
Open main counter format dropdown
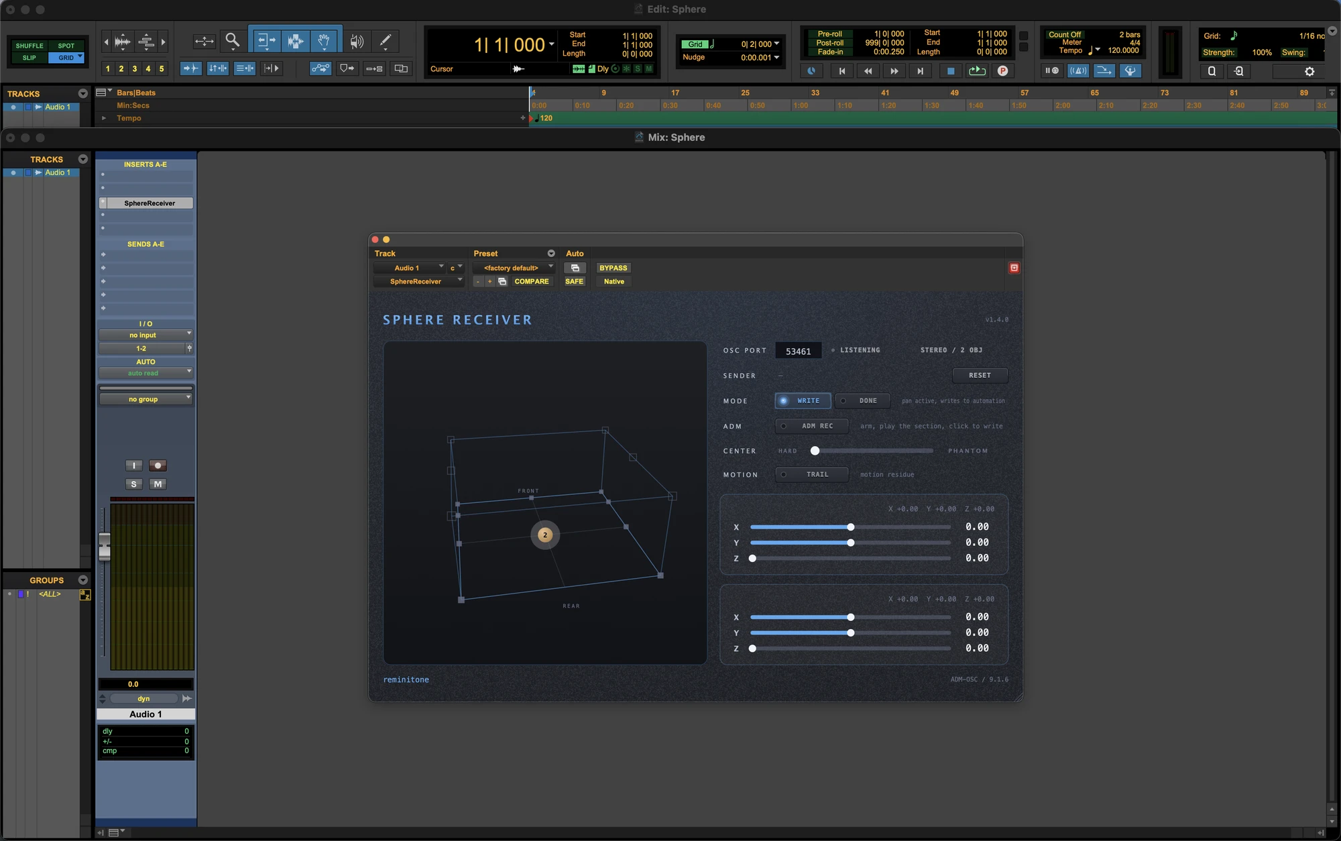click(x=552, y=44)
